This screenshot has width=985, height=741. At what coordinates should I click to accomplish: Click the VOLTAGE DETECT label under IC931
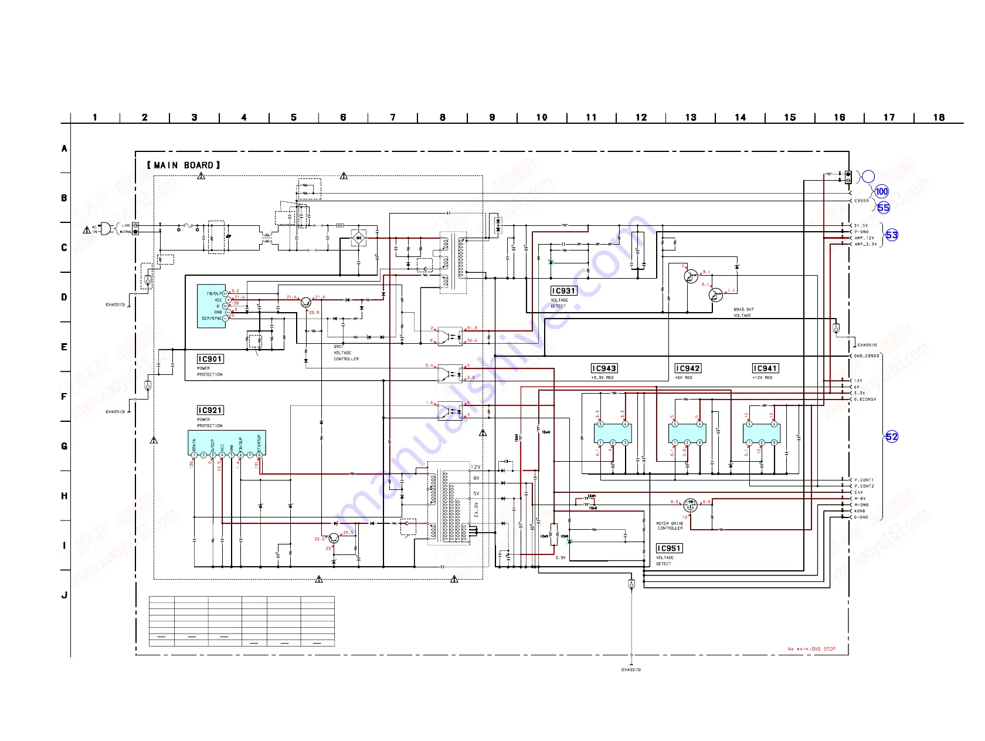(x=559, y=303)
